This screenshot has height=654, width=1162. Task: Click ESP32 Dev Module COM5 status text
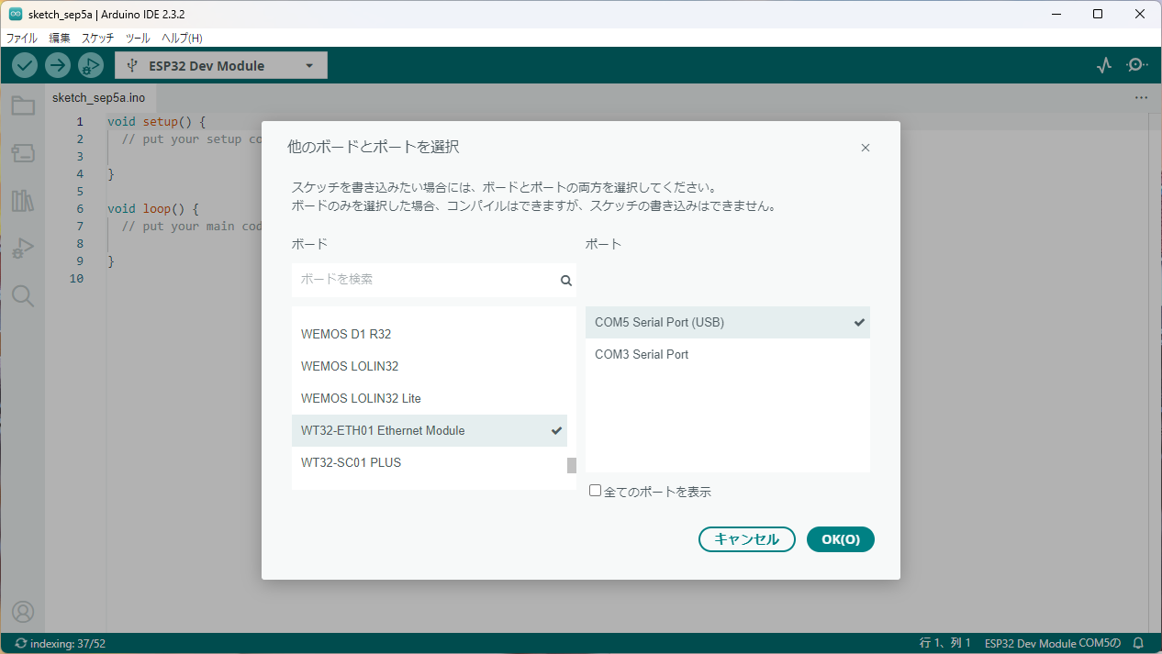click(x=1053, y=643)
